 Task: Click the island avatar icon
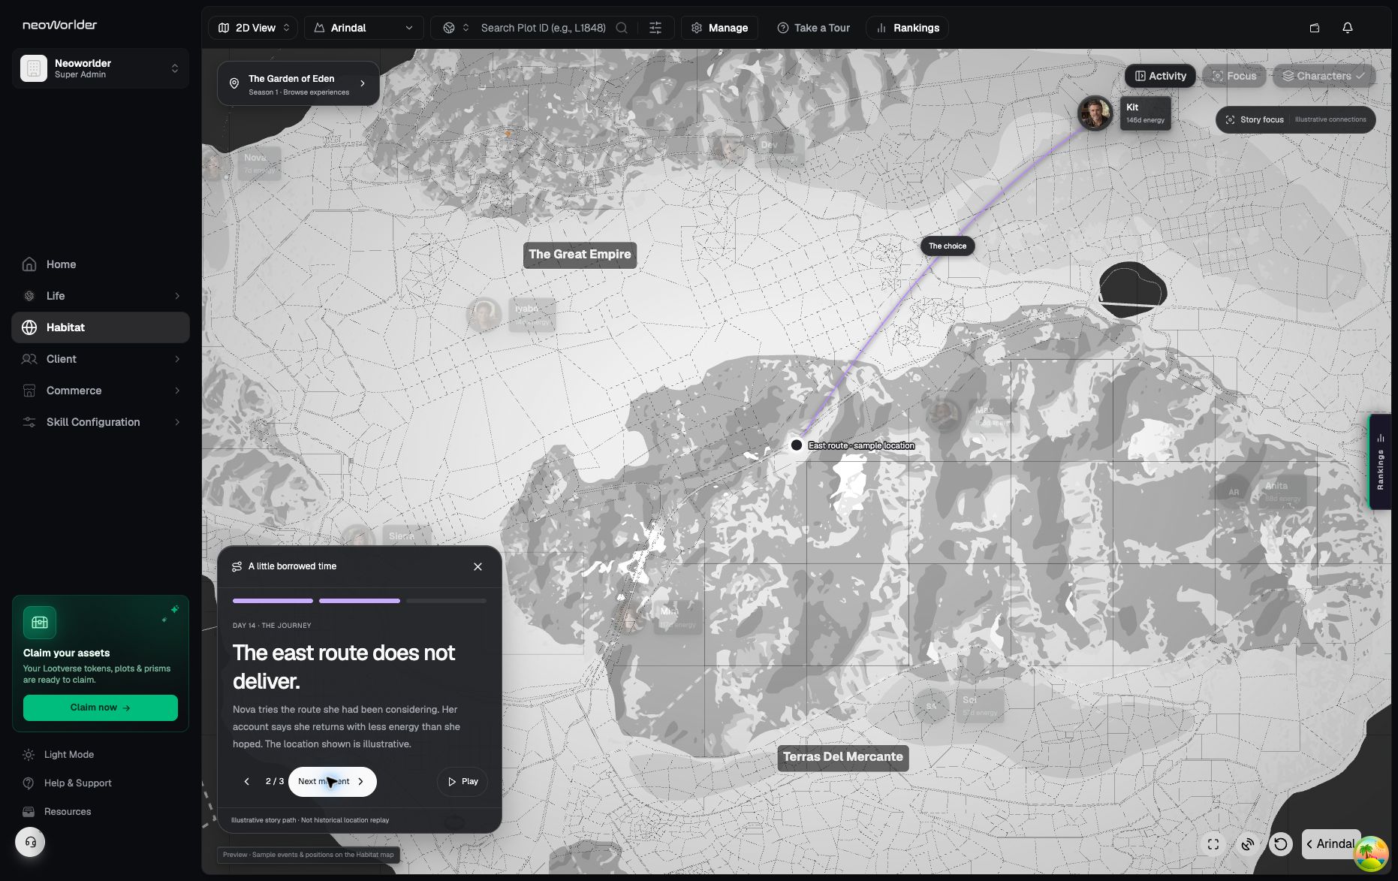[1372, 854]
